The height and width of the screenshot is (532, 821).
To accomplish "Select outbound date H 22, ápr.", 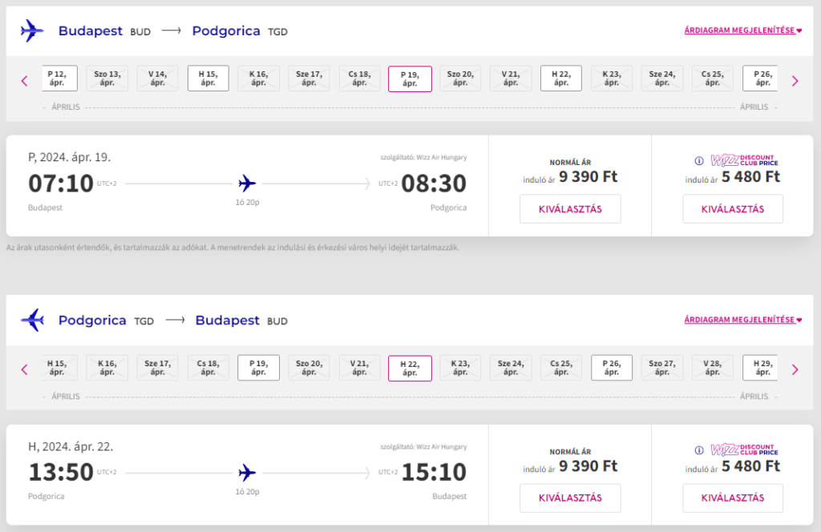I will (x=560, y=79).
